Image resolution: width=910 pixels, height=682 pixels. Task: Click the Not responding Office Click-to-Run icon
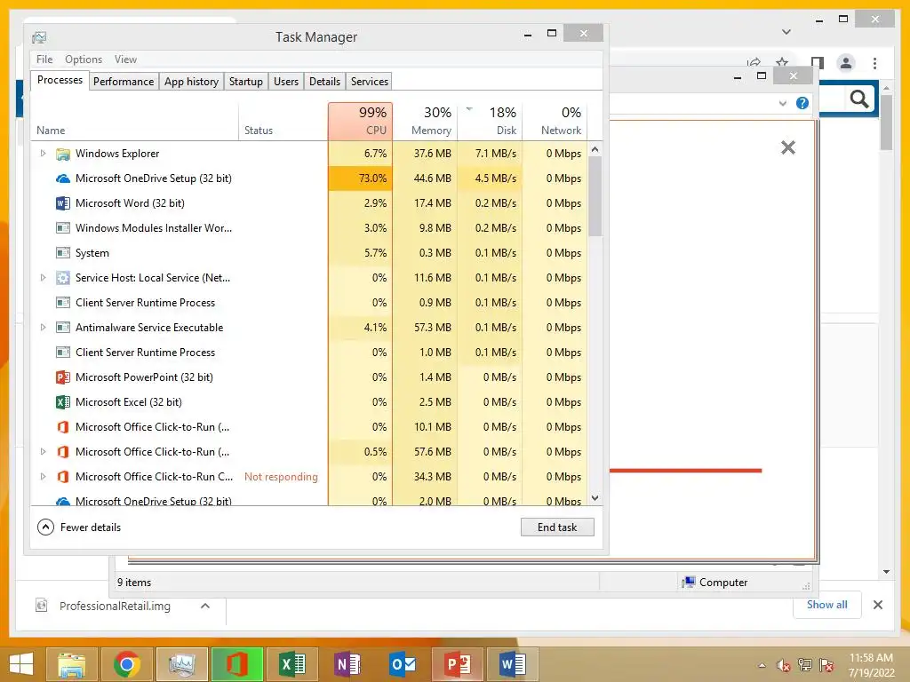(x=63, y=477)
